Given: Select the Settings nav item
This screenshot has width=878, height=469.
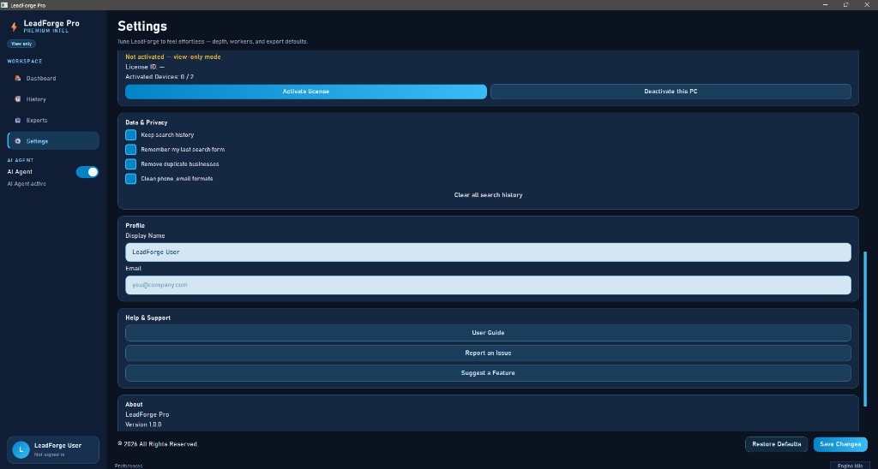Looking at the screenshot, I should (53, 141).
